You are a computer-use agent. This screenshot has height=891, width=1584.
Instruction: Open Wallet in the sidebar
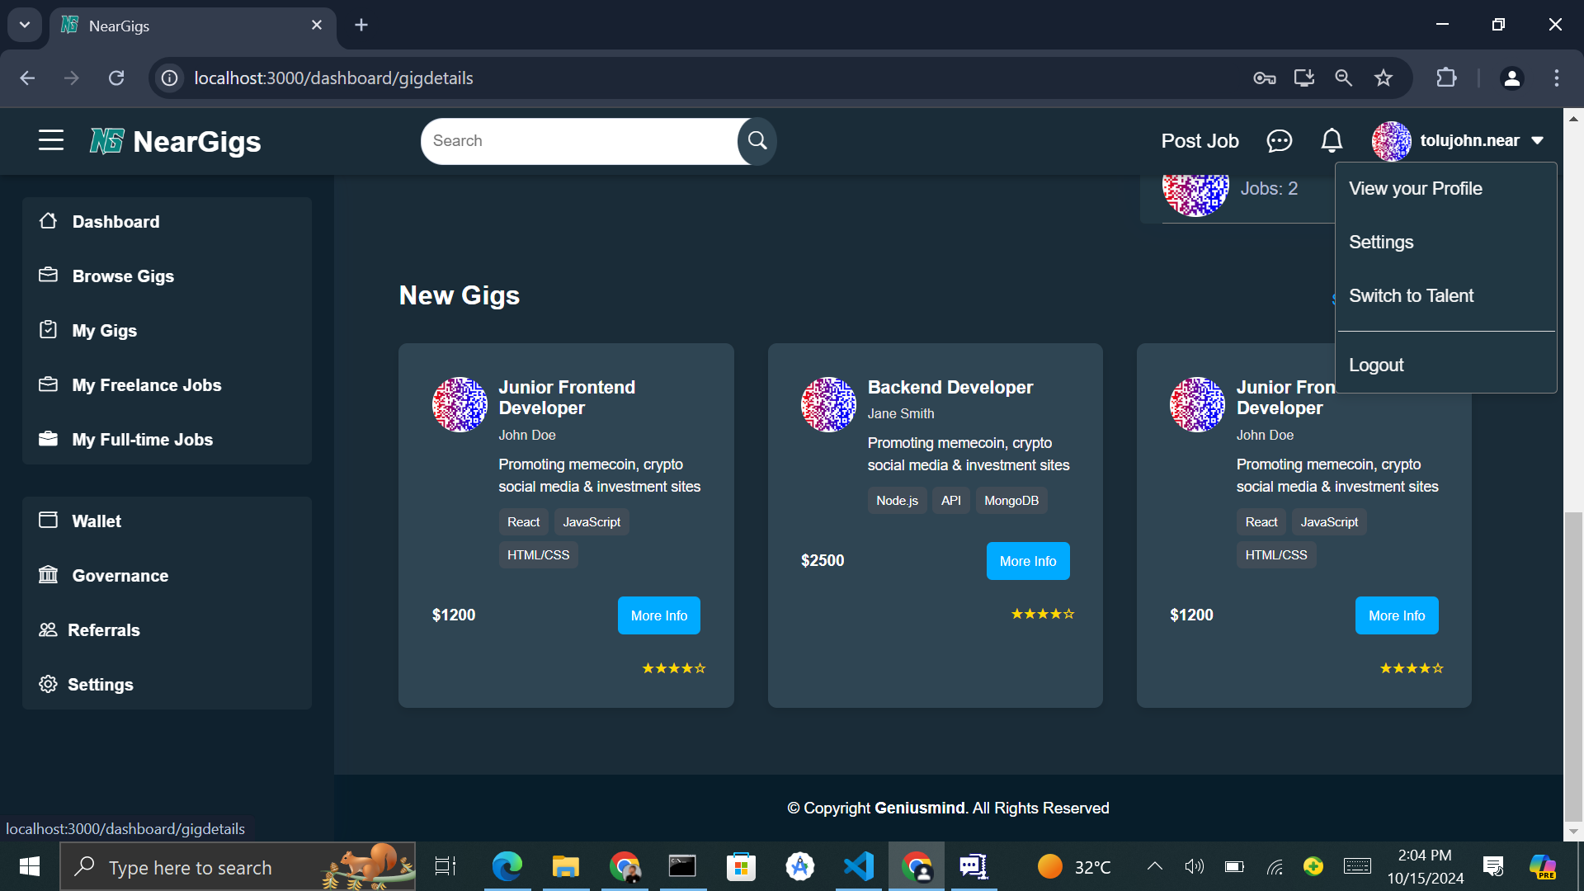pos(97,521)
